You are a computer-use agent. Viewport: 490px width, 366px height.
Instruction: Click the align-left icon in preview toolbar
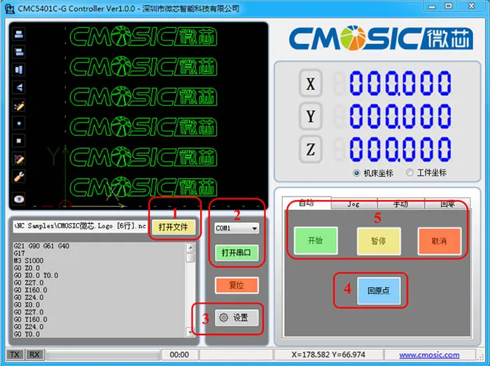tap(19, 52)
